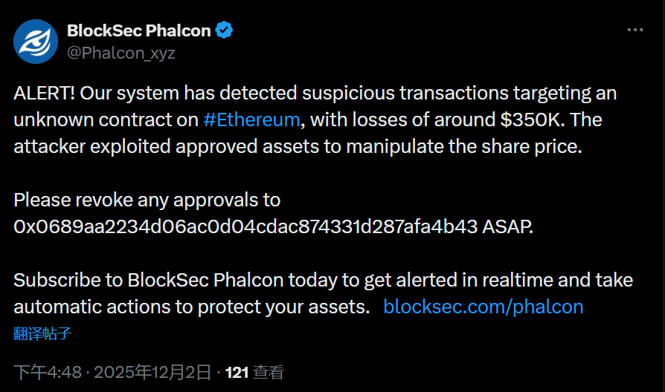Screen dimensions: 665x392
Task: Click the 0x0689aa… contract address
Action: click(x=245, y=226)
